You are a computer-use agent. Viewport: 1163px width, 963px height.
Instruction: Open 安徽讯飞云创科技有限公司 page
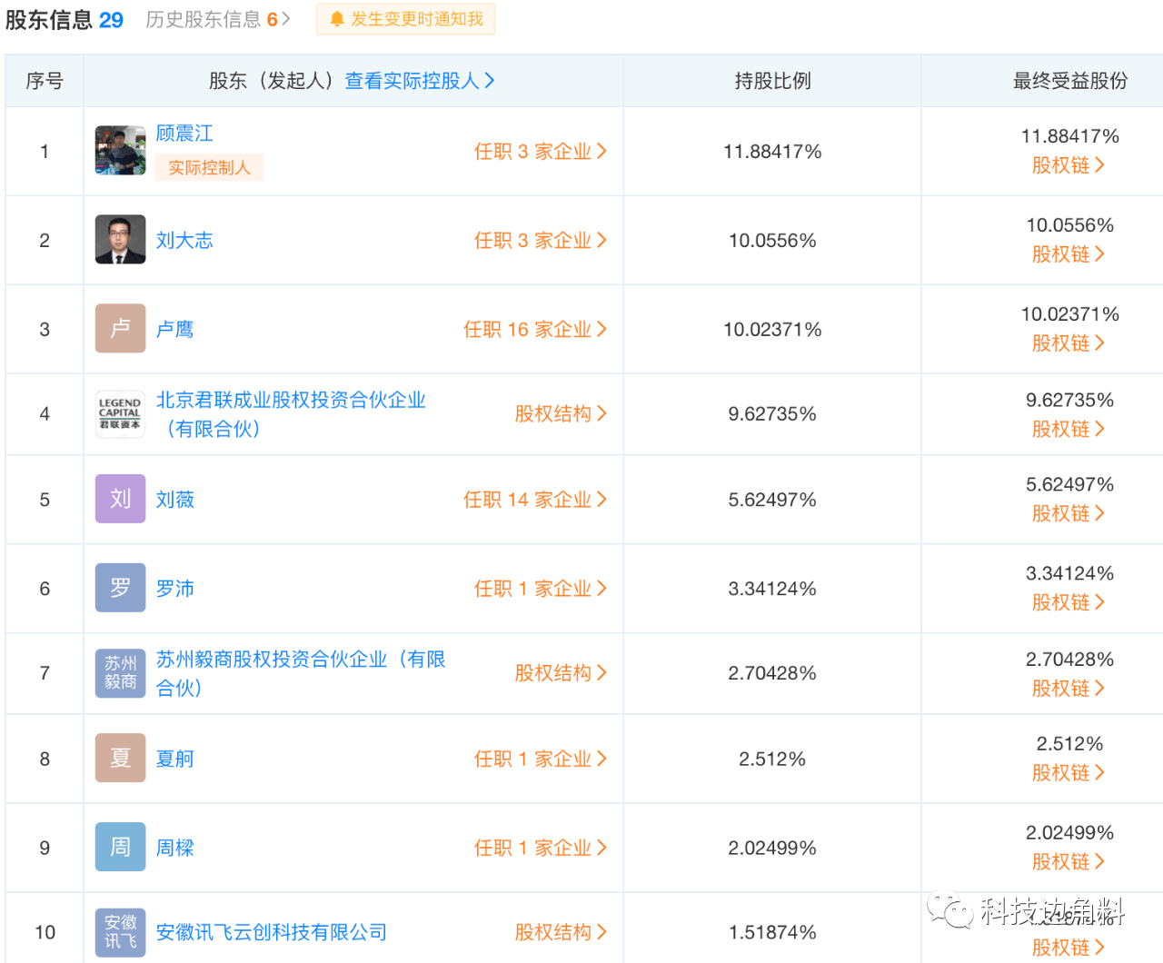coord(272,932)
